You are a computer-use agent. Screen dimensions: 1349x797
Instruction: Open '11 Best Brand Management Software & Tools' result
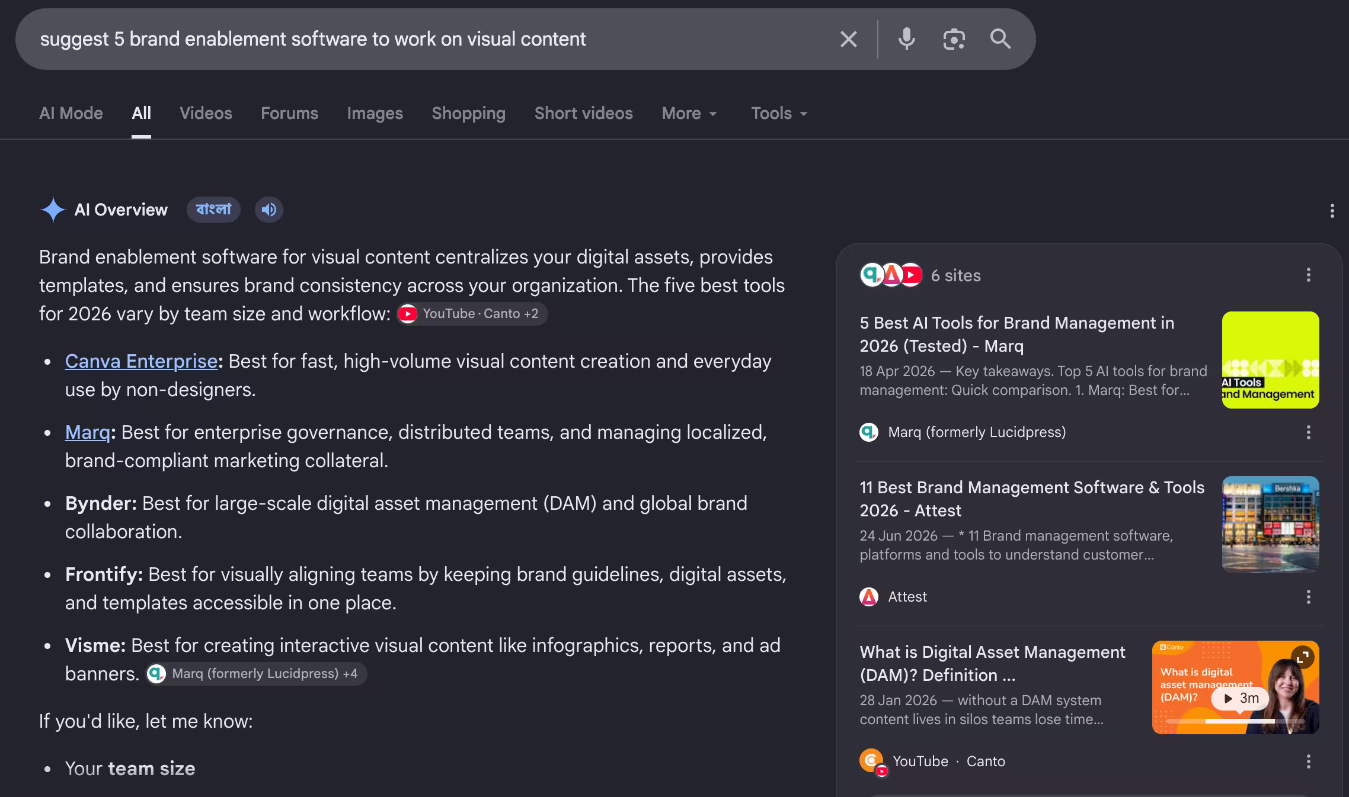click(x=1032, y=499)
